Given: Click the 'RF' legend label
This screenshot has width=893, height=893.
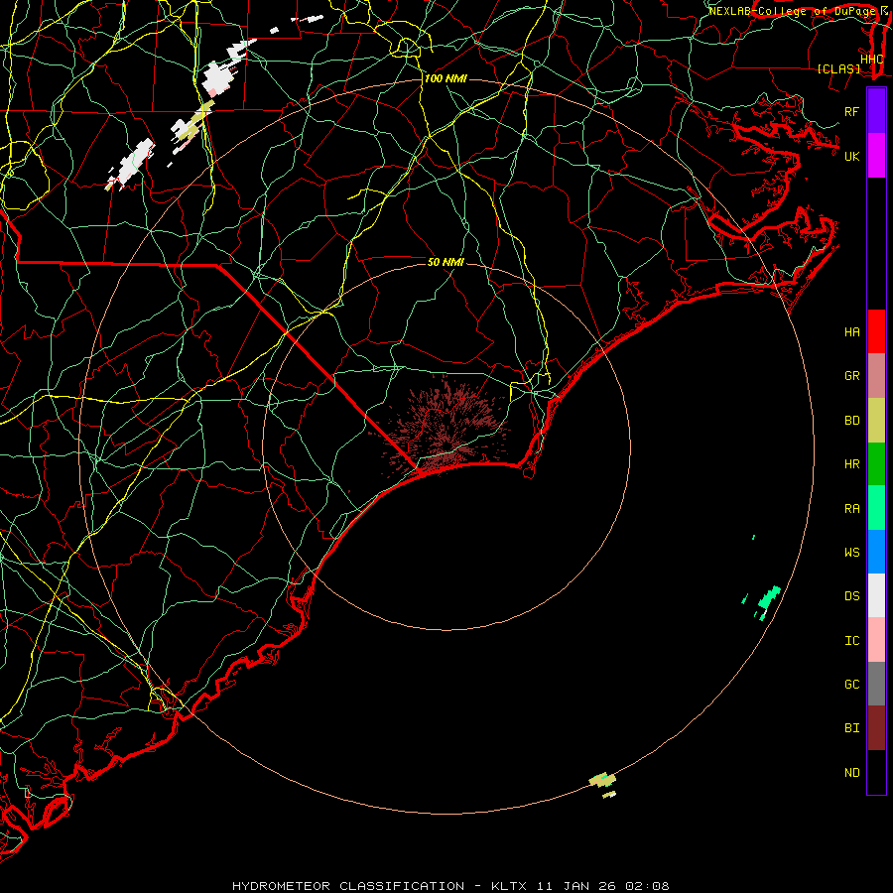Looking at the screenshot, I should click(852, 111).
